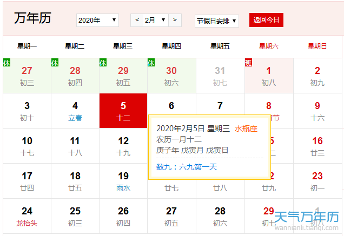Select February 18 廿五 cell
Viewport: 344px width, 236px height.
click(x=75, y=181)
